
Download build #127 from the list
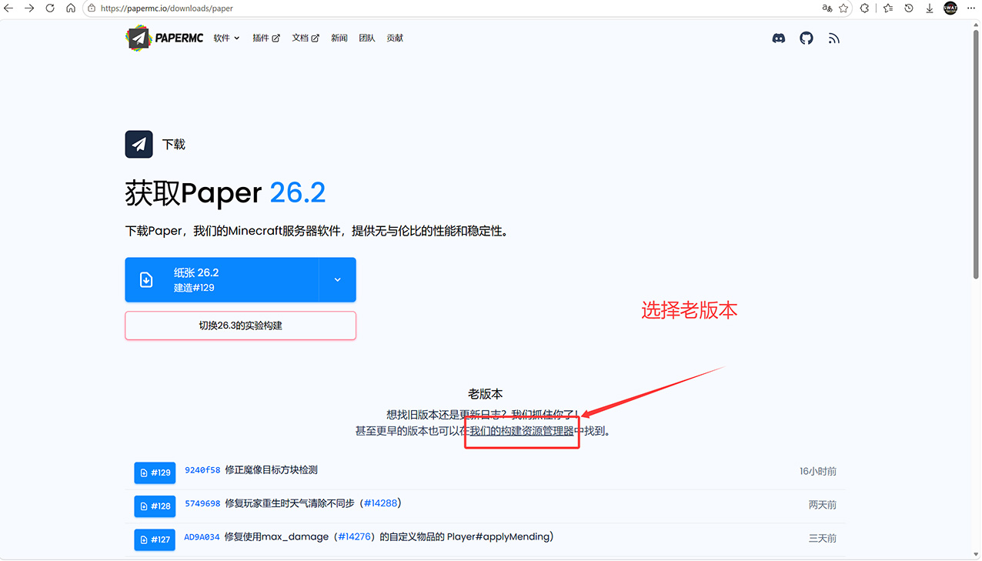155,539
